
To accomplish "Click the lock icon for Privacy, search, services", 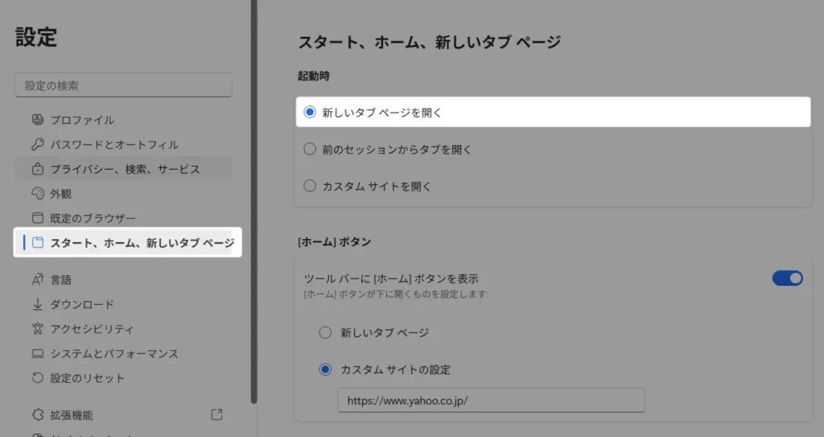I will coord(37,169).
